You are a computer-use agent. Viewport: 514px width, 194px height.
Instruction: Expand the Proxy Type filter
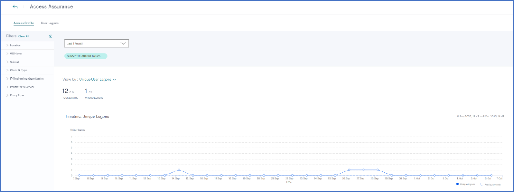(x=17, y=95)
